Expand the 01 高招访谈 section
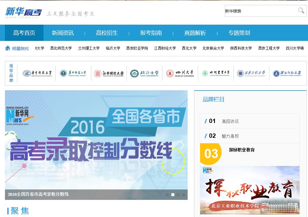The width and height of the screenshot is (308, 217). pyautogui.click(x=230, y=121)
